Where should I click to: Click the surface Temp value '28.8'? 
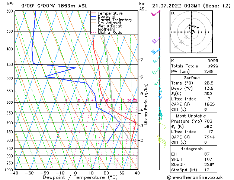209,83
